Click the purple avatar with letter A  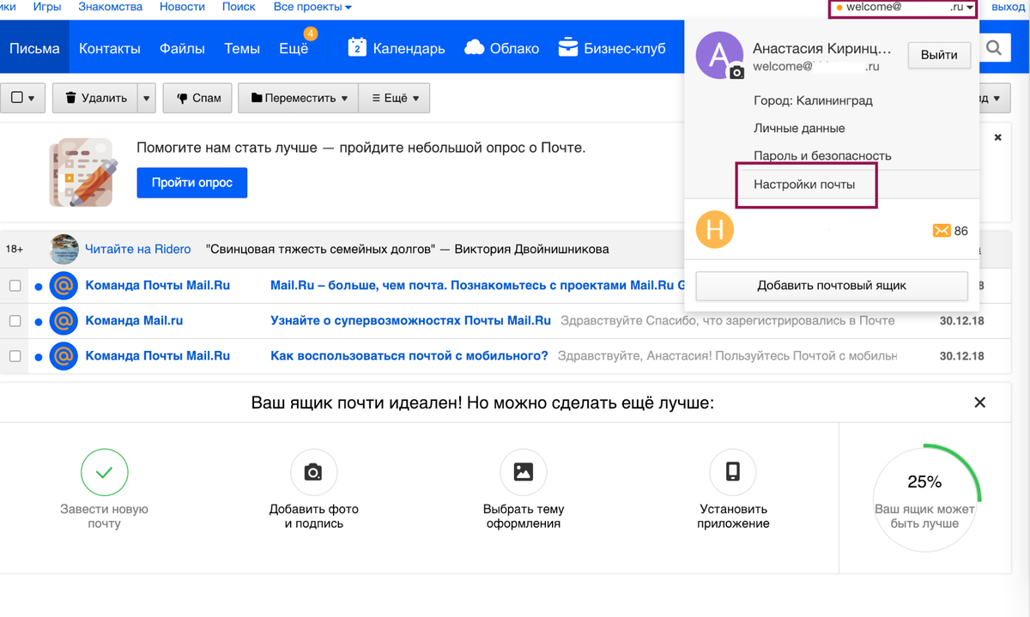[x=718, y=56]
